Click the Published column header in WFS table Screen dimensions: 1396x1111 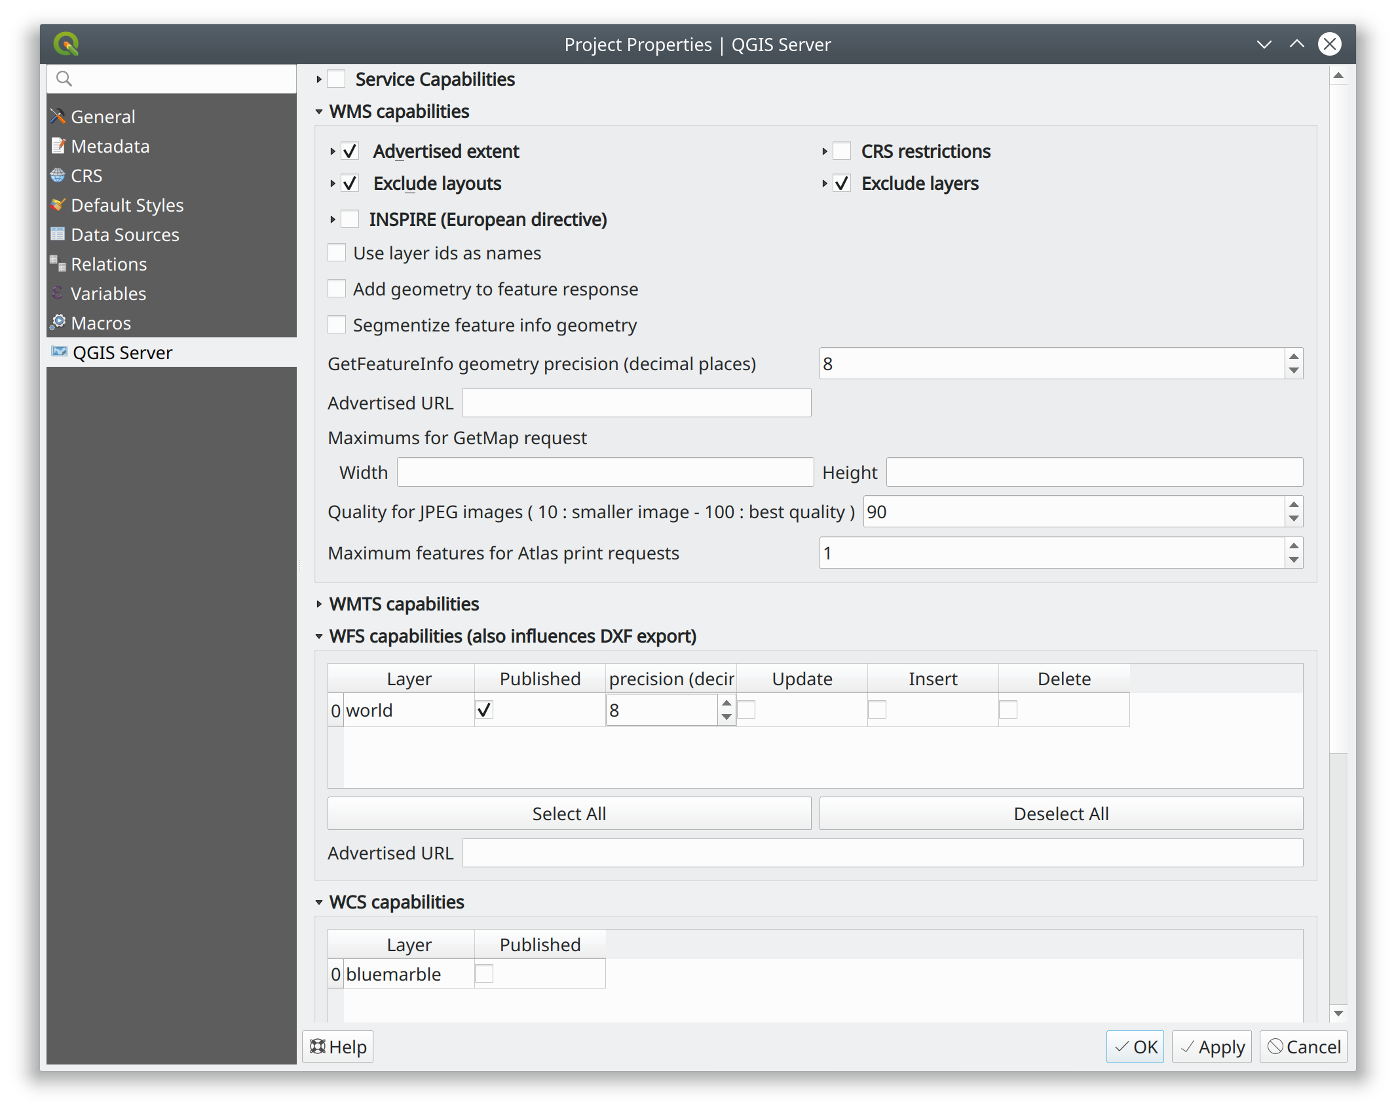coord(540,679)
